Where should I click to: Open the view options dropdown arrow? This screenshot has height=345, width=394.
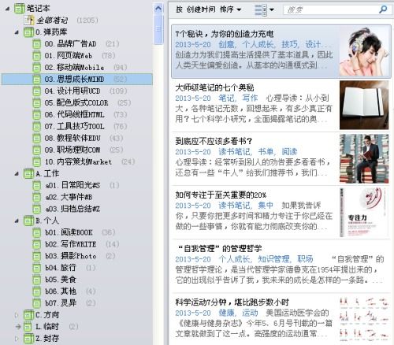(x=272, y=10)
